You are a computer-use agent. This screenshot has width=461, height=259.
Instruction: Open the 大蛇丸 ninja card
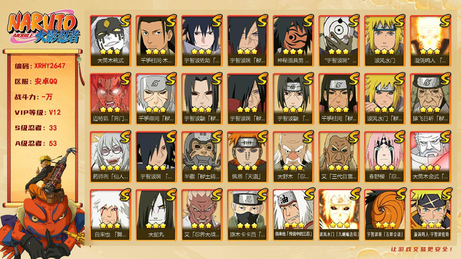(156, 215)
